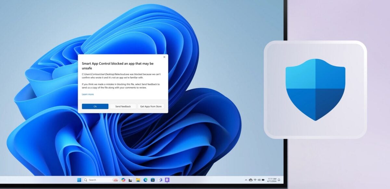Choose Get Apps from Store
Viewport: 390px width, 189px height.
(151, 107)
